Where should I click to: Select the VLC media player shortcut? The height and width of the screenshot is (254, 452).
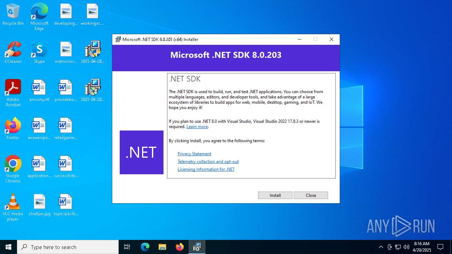pyautogui.click(x=13, y=207)
